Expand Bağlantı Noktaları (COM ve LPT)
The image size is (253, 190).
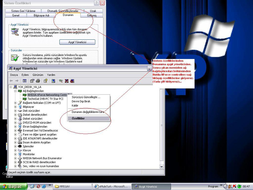(x=15, y=103)
